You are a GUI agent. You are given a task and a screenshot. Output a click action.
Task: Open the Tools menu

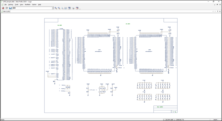16,5
